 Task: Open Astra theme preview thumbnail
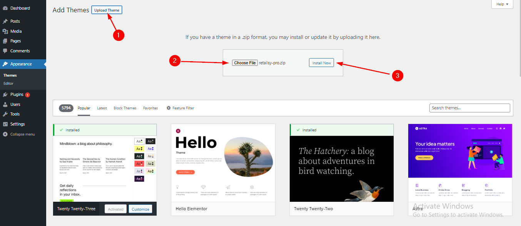[460, 163]
